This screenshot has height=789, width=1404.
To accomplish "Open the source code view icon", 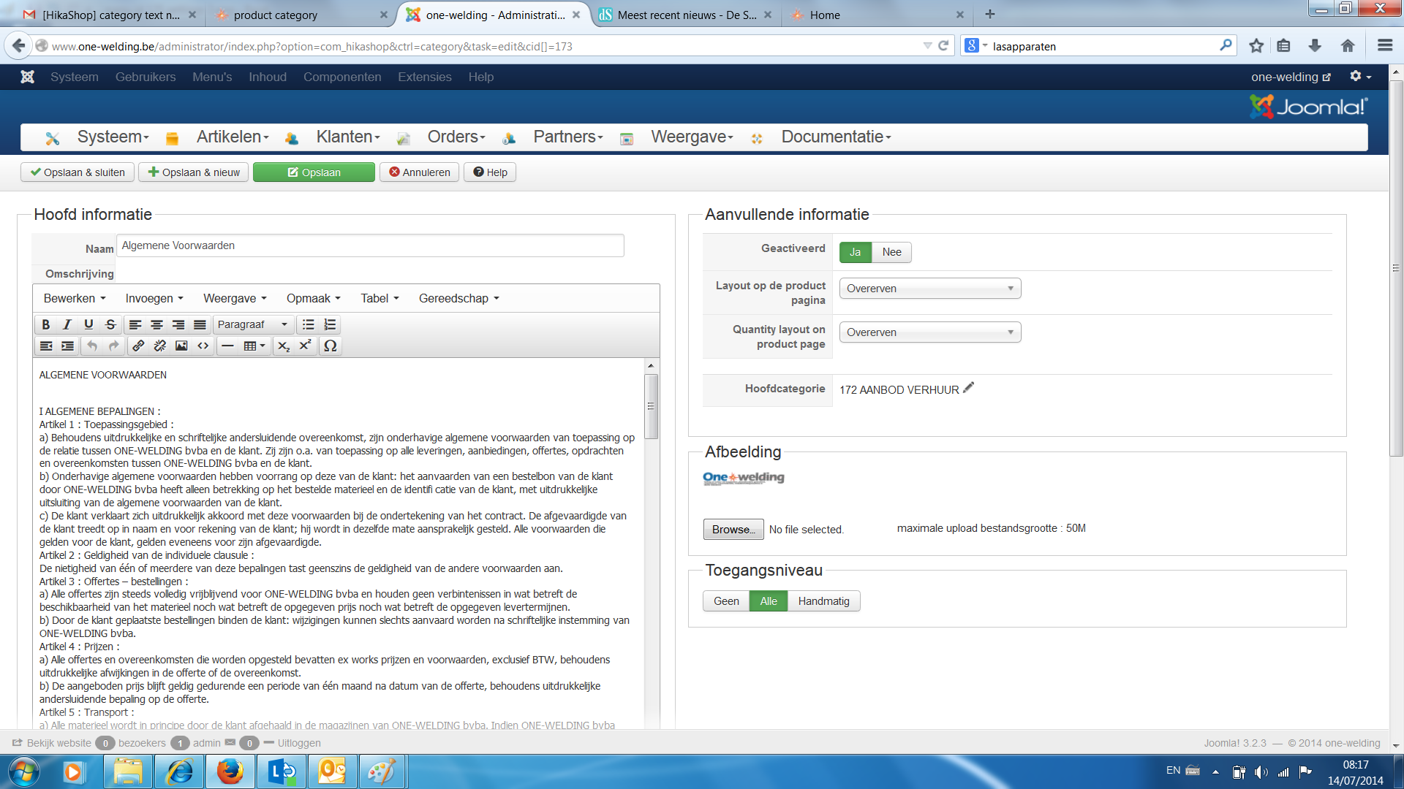I will coord(203,346).
